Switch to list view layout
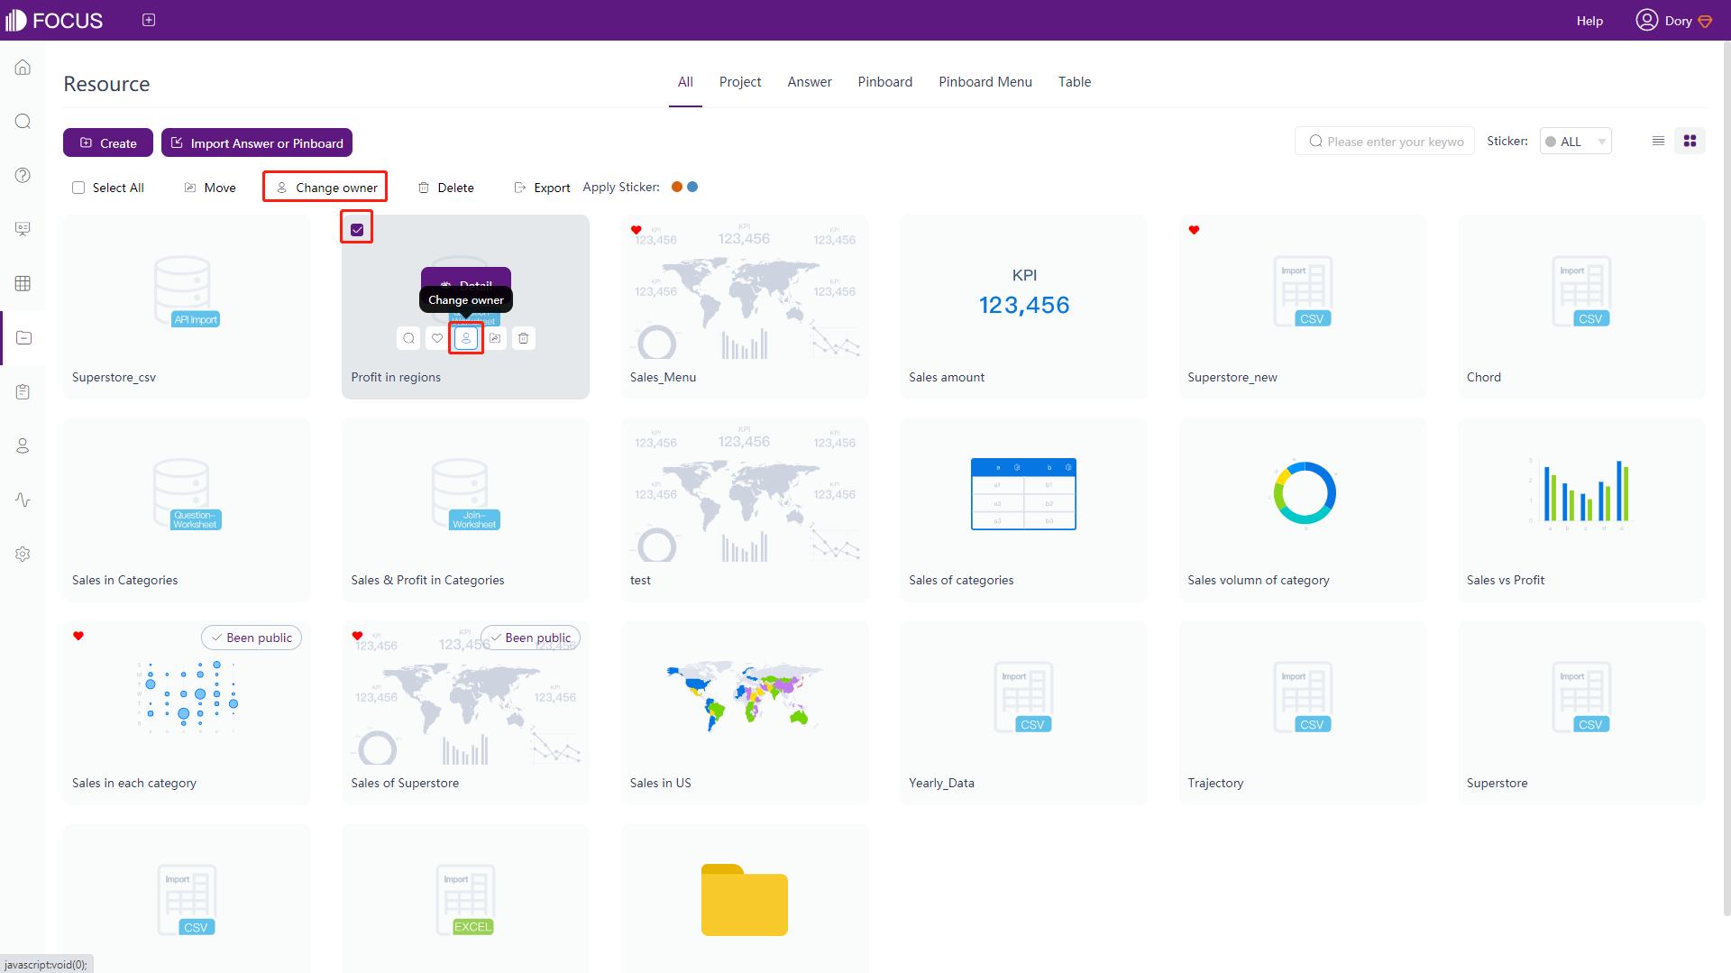The width and height of the screenshot is (1731, 973). (1658, 141)
